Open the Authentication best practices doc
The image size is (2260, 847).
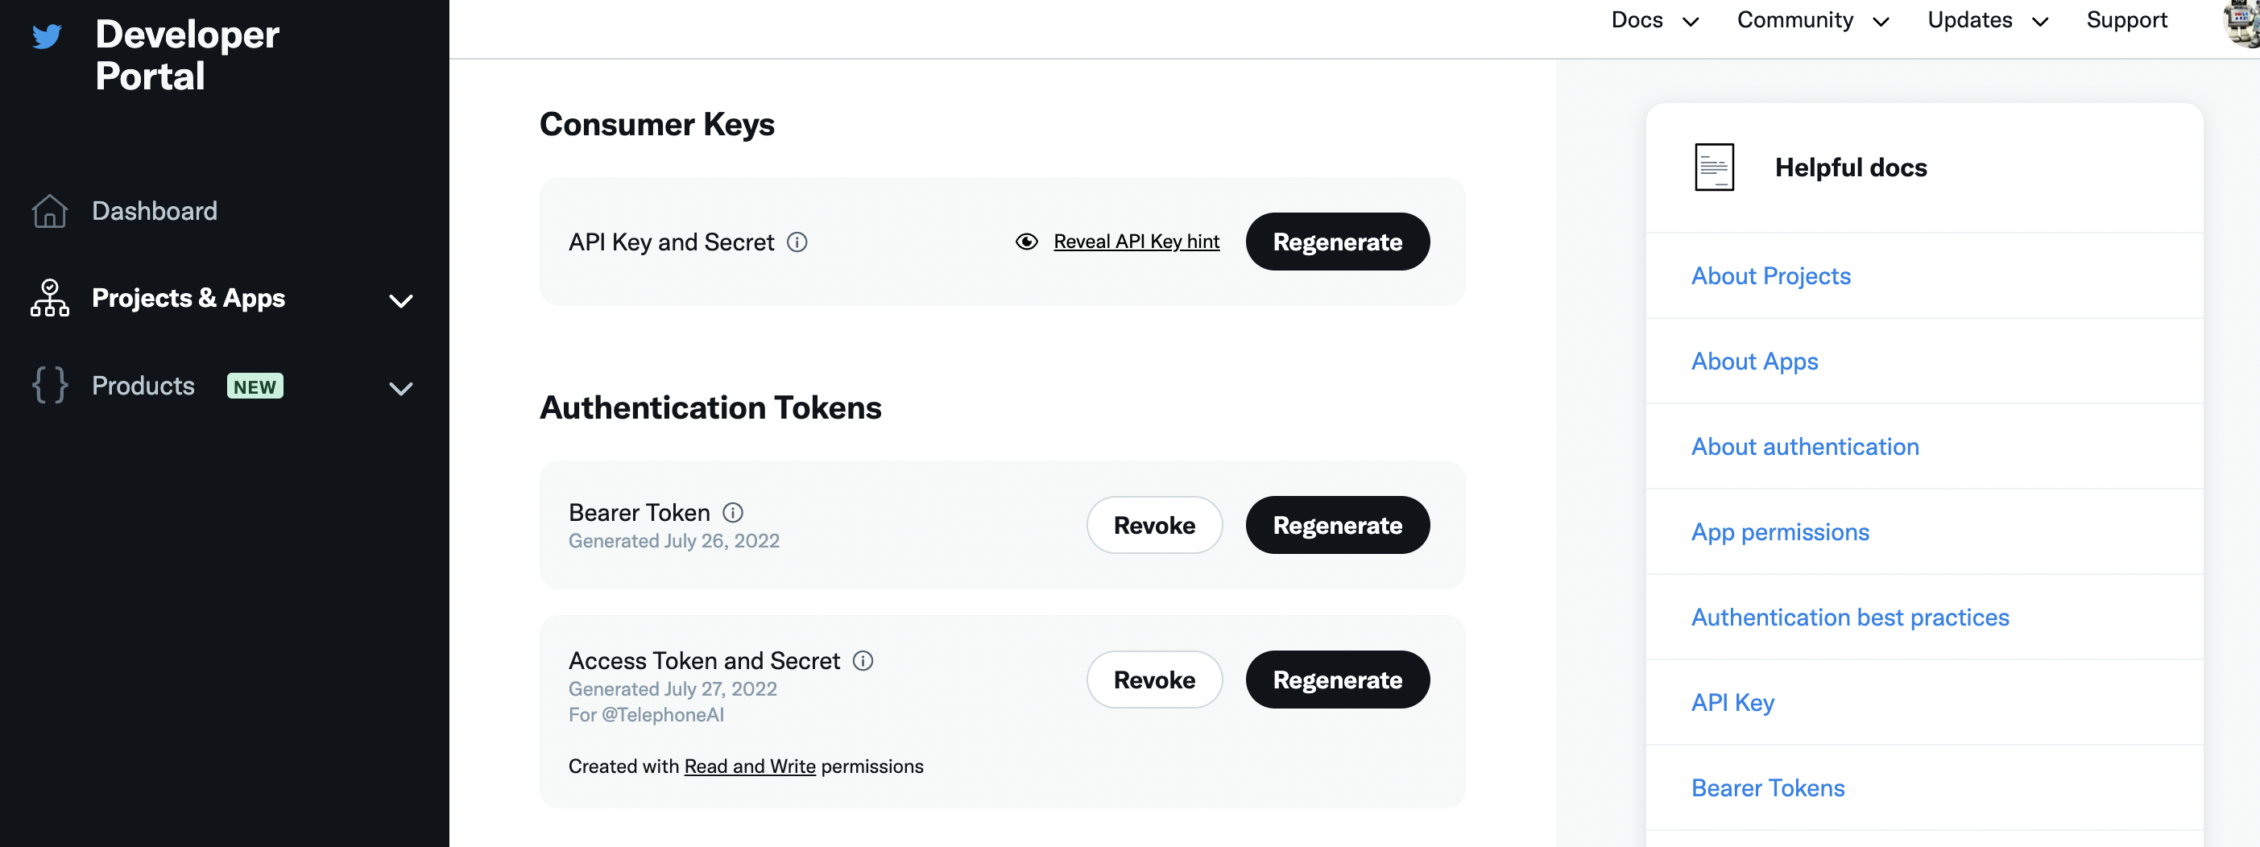(1849, 618)
